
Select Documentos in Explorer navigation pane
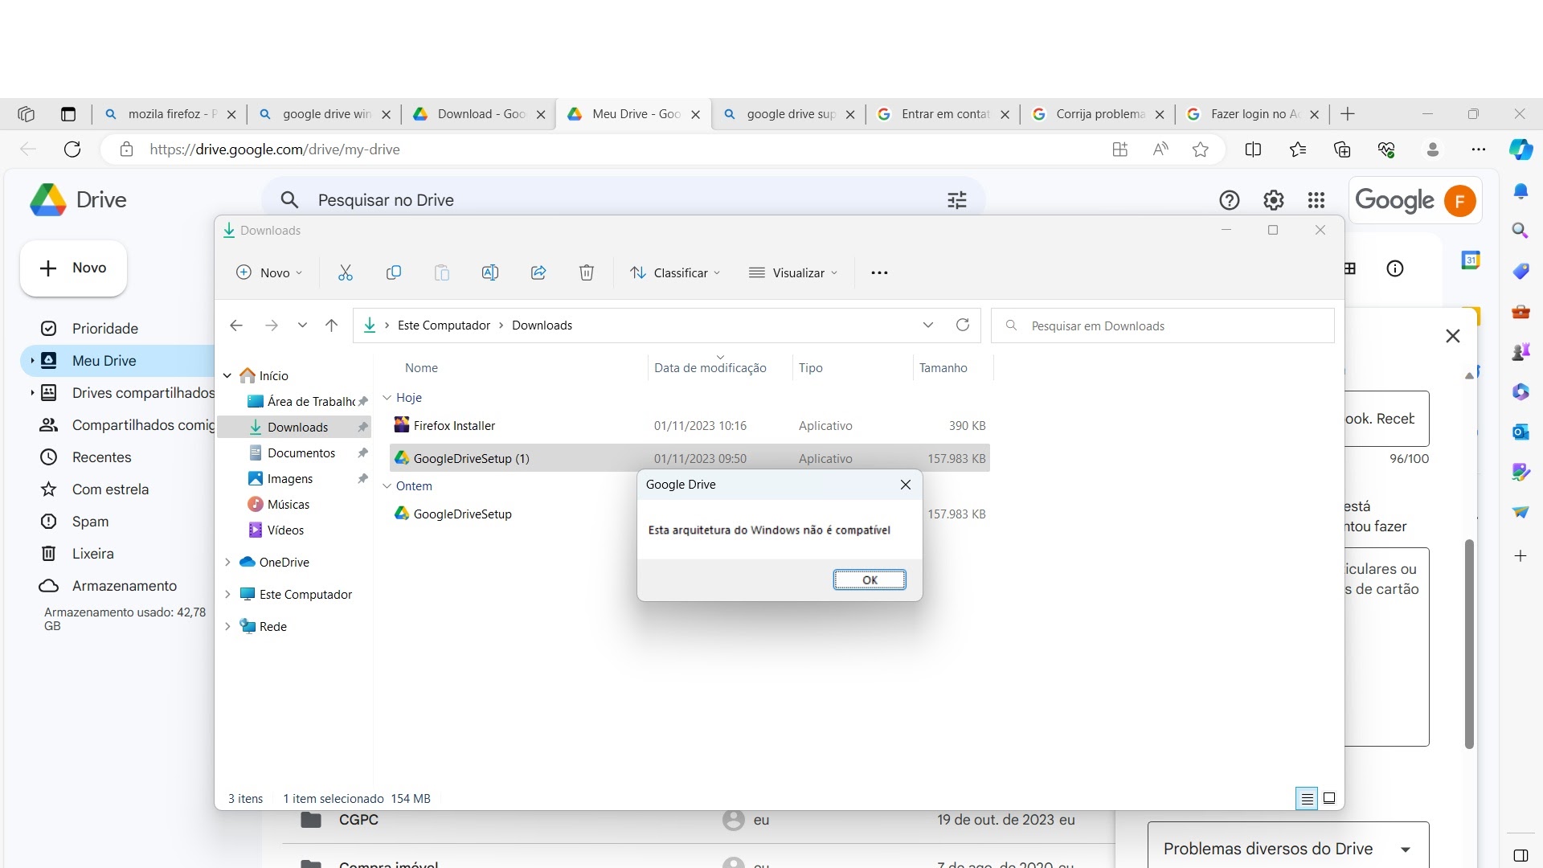tap(301, 453)
